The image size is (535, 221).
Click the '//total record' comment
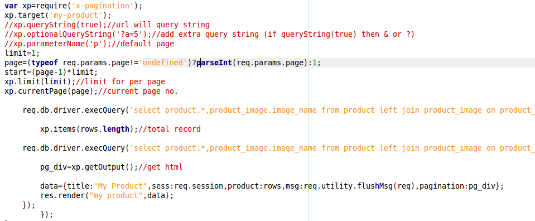click(x=170, y=129)
